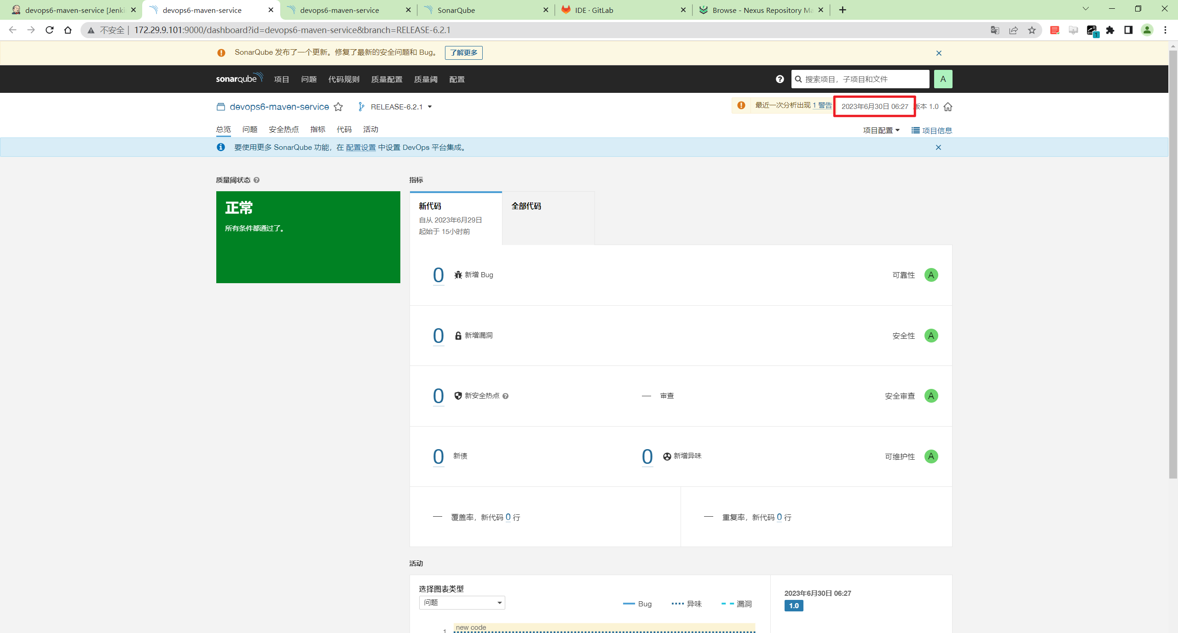Screen dimensions: 1178x633
Task: Click the 新增 Bug count zero
Action: (x=439, y=275)
